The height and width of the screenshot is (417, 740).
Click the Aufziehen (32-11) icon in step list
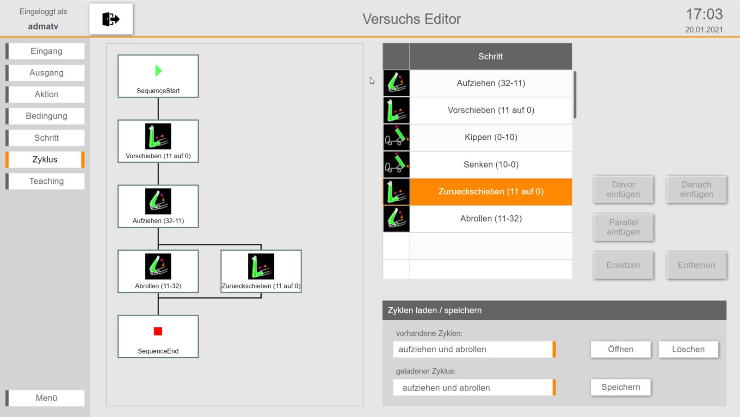396,83
